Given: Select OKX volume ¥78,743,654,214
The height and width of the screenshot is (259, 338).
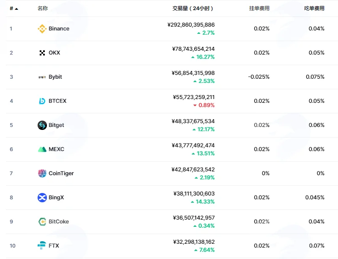Looking at the screenshot, I should click(x=194, y=49).
